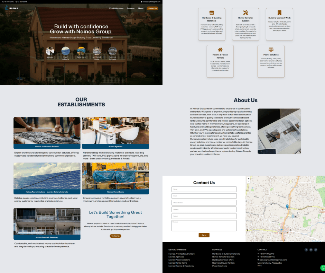
Task: Focus the Message text area
Action: pyautogui.click(x=204, y=226)
